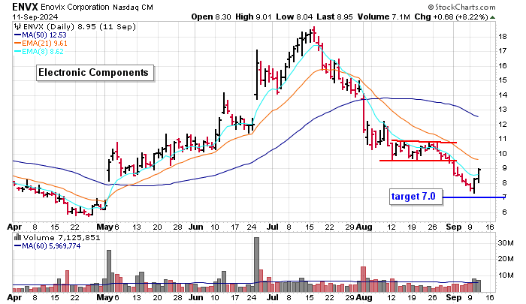Click the Volume 7.1M header value

(384, 17)
